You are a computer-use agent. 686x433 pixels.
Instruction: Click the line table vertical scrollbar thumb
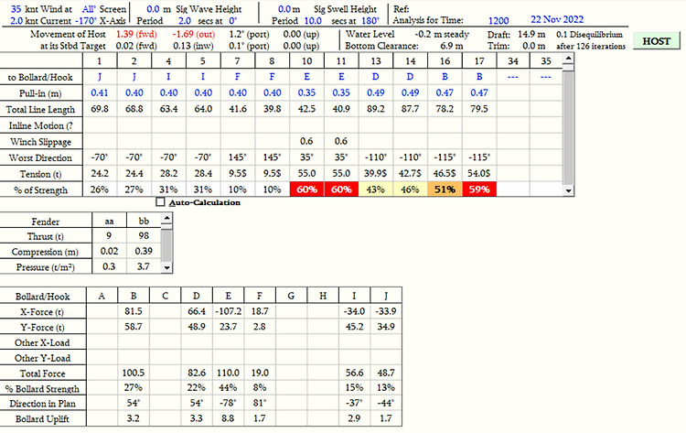568,127
